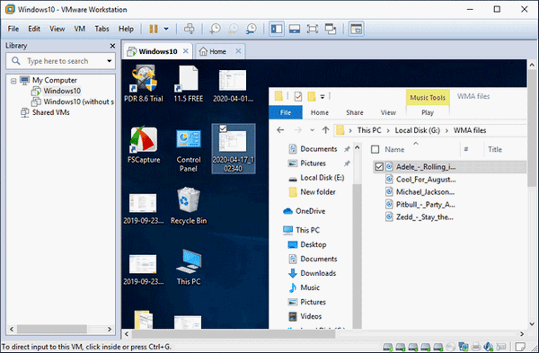539x353 pixels.
Task: Toggle the select-all checkbox beside Name
Action: coord(375,149)
